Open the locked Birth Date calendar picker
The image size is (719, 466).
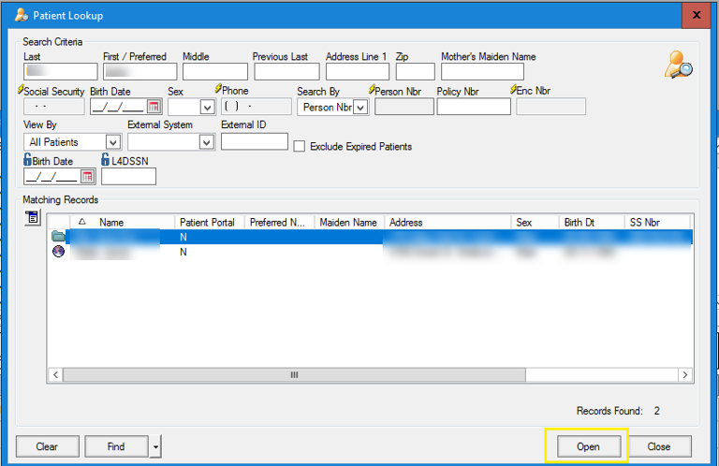87,177
